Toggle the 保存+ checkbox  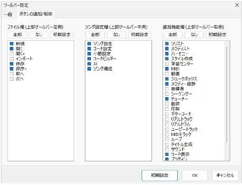pos(12,69)
